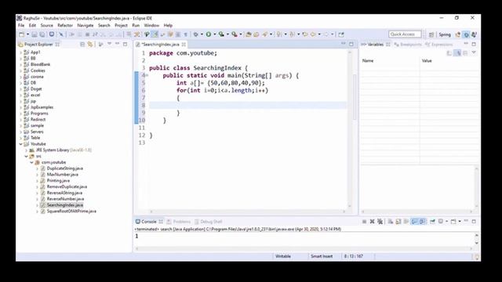Maximize the editor area
The image size is (502, 282).
[x=351, y=44]
